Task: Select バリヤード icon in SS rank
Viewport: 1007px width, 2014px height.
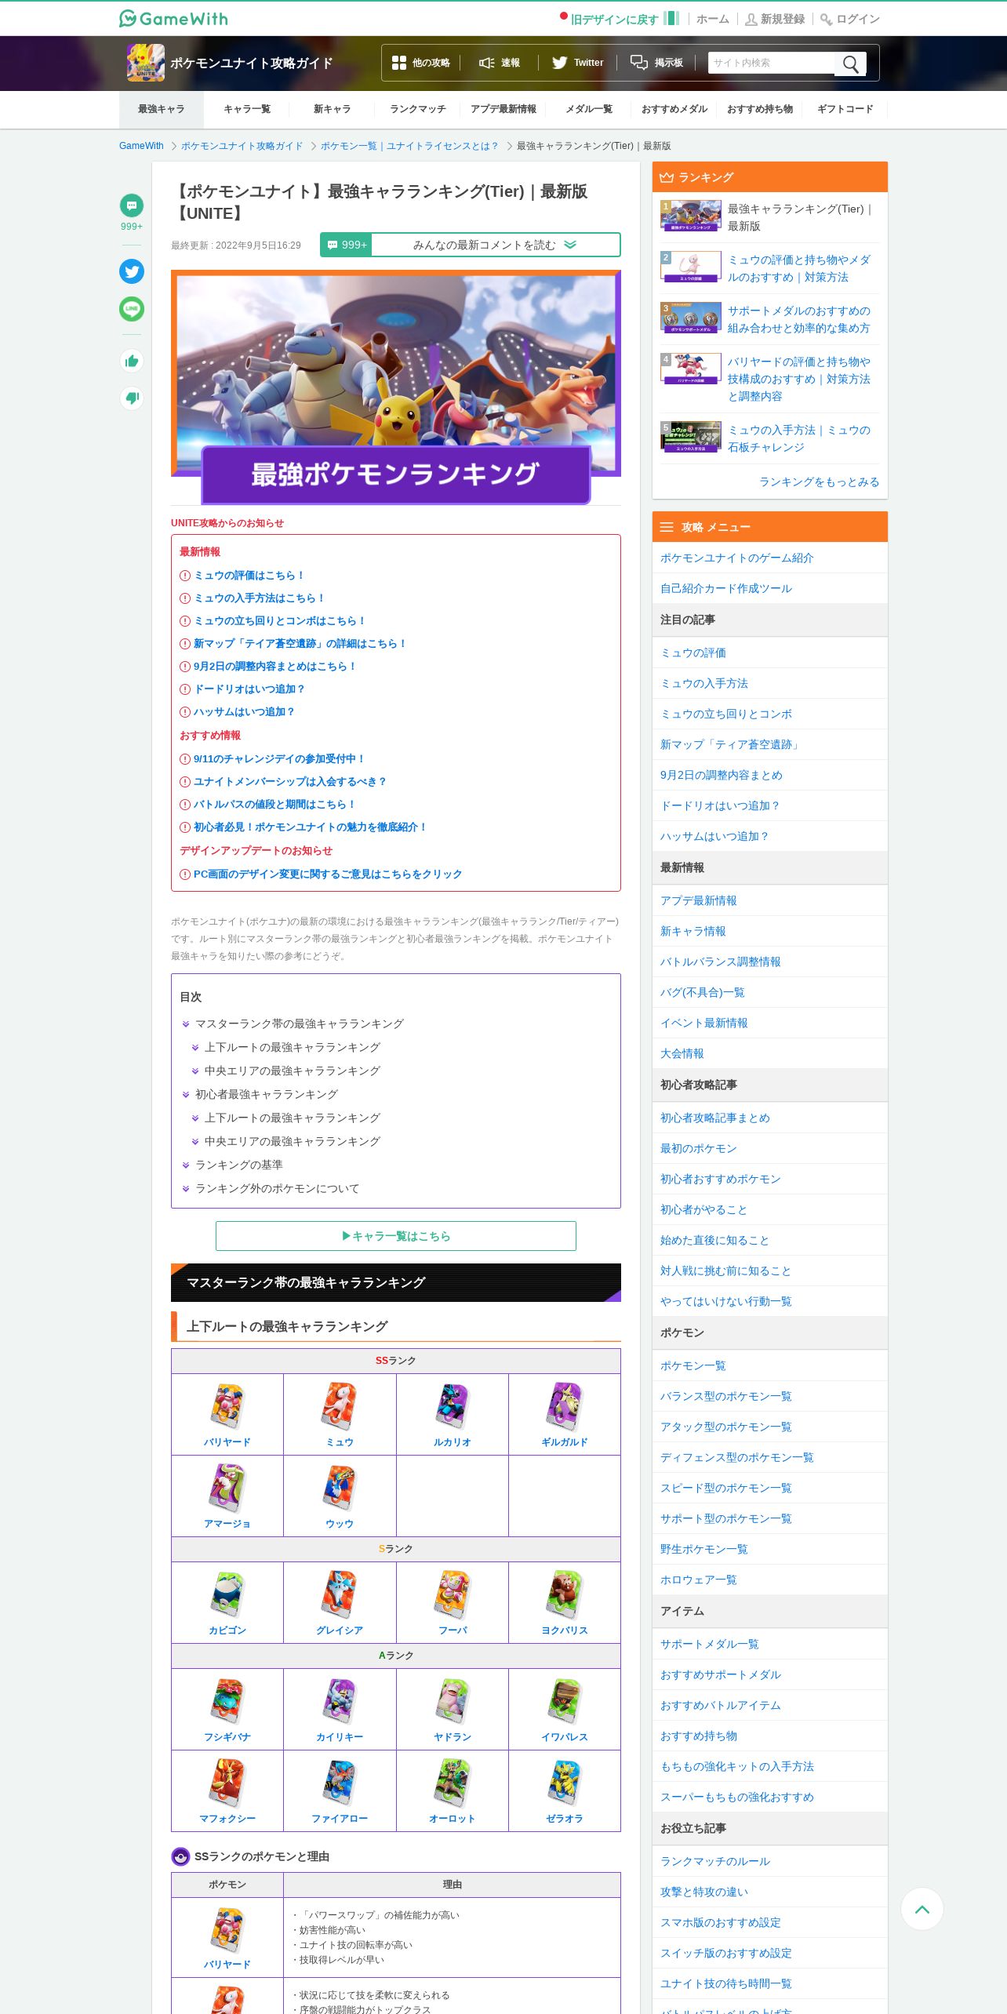Action: coord(227,1406)
